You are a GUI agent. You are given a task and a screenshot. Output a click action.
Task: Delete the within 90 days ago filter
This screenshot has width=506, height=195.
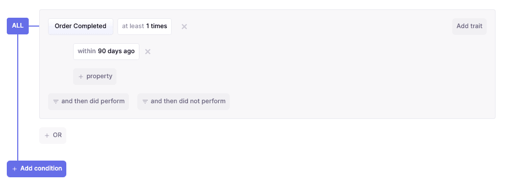(x=147, y=52)
